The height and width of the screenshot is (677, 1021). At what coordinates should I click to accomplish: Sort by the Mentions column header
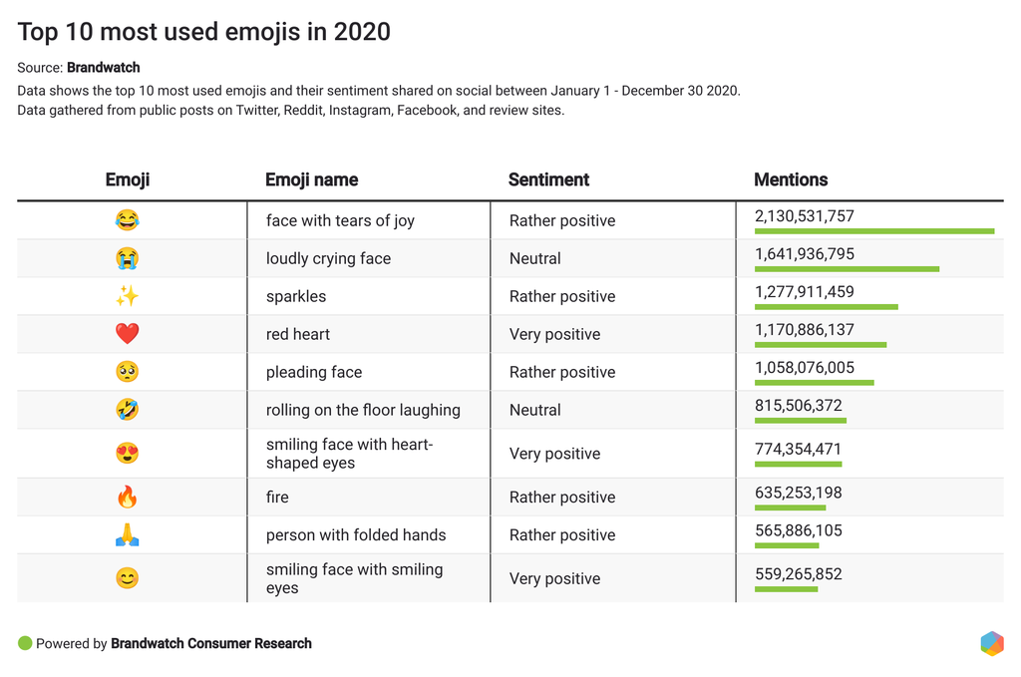[791, 180]
